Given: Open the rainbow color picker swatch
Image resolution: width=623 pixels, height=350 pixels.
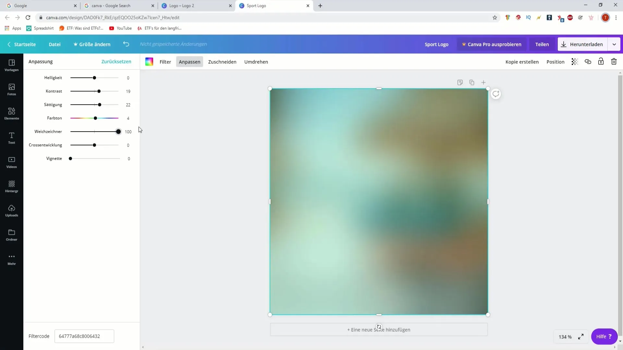Looking at the screenshot, I should point(149,62).
